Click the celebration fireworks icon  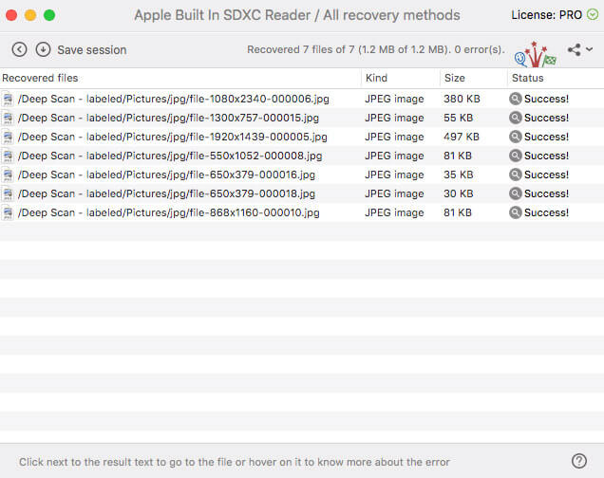(536, 54)
